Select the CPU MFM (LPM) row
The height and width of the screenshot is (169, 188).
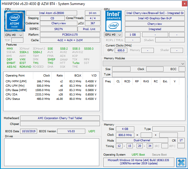[x=51, y=81]
